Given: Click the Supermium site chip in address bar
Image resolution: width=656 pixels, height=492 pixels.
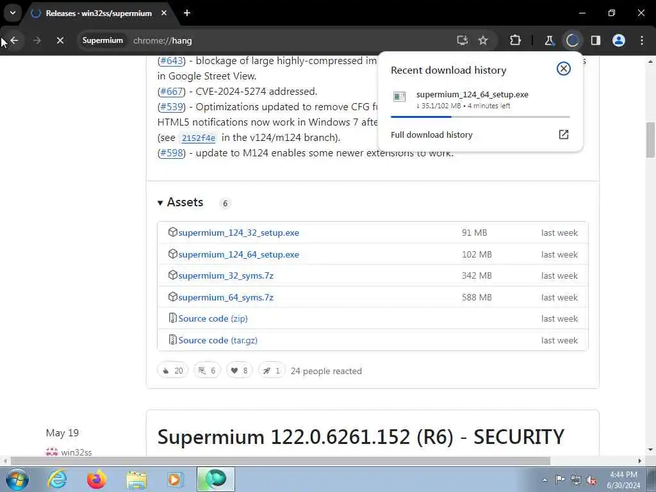Looking at the screenshot, I should [x=102, y=40].
